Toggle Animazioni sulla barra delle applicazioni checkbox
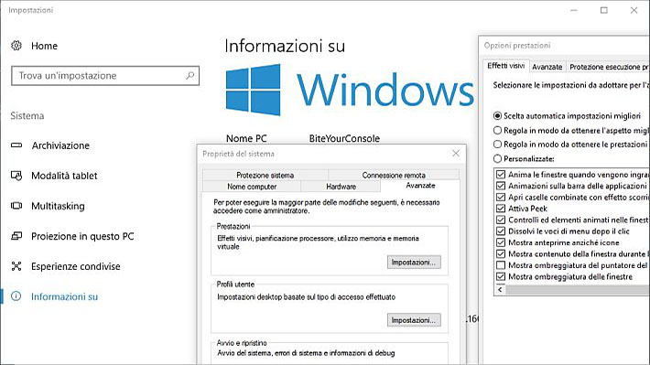The height and width of the screenshot is (365, 650). coord(501,186)
